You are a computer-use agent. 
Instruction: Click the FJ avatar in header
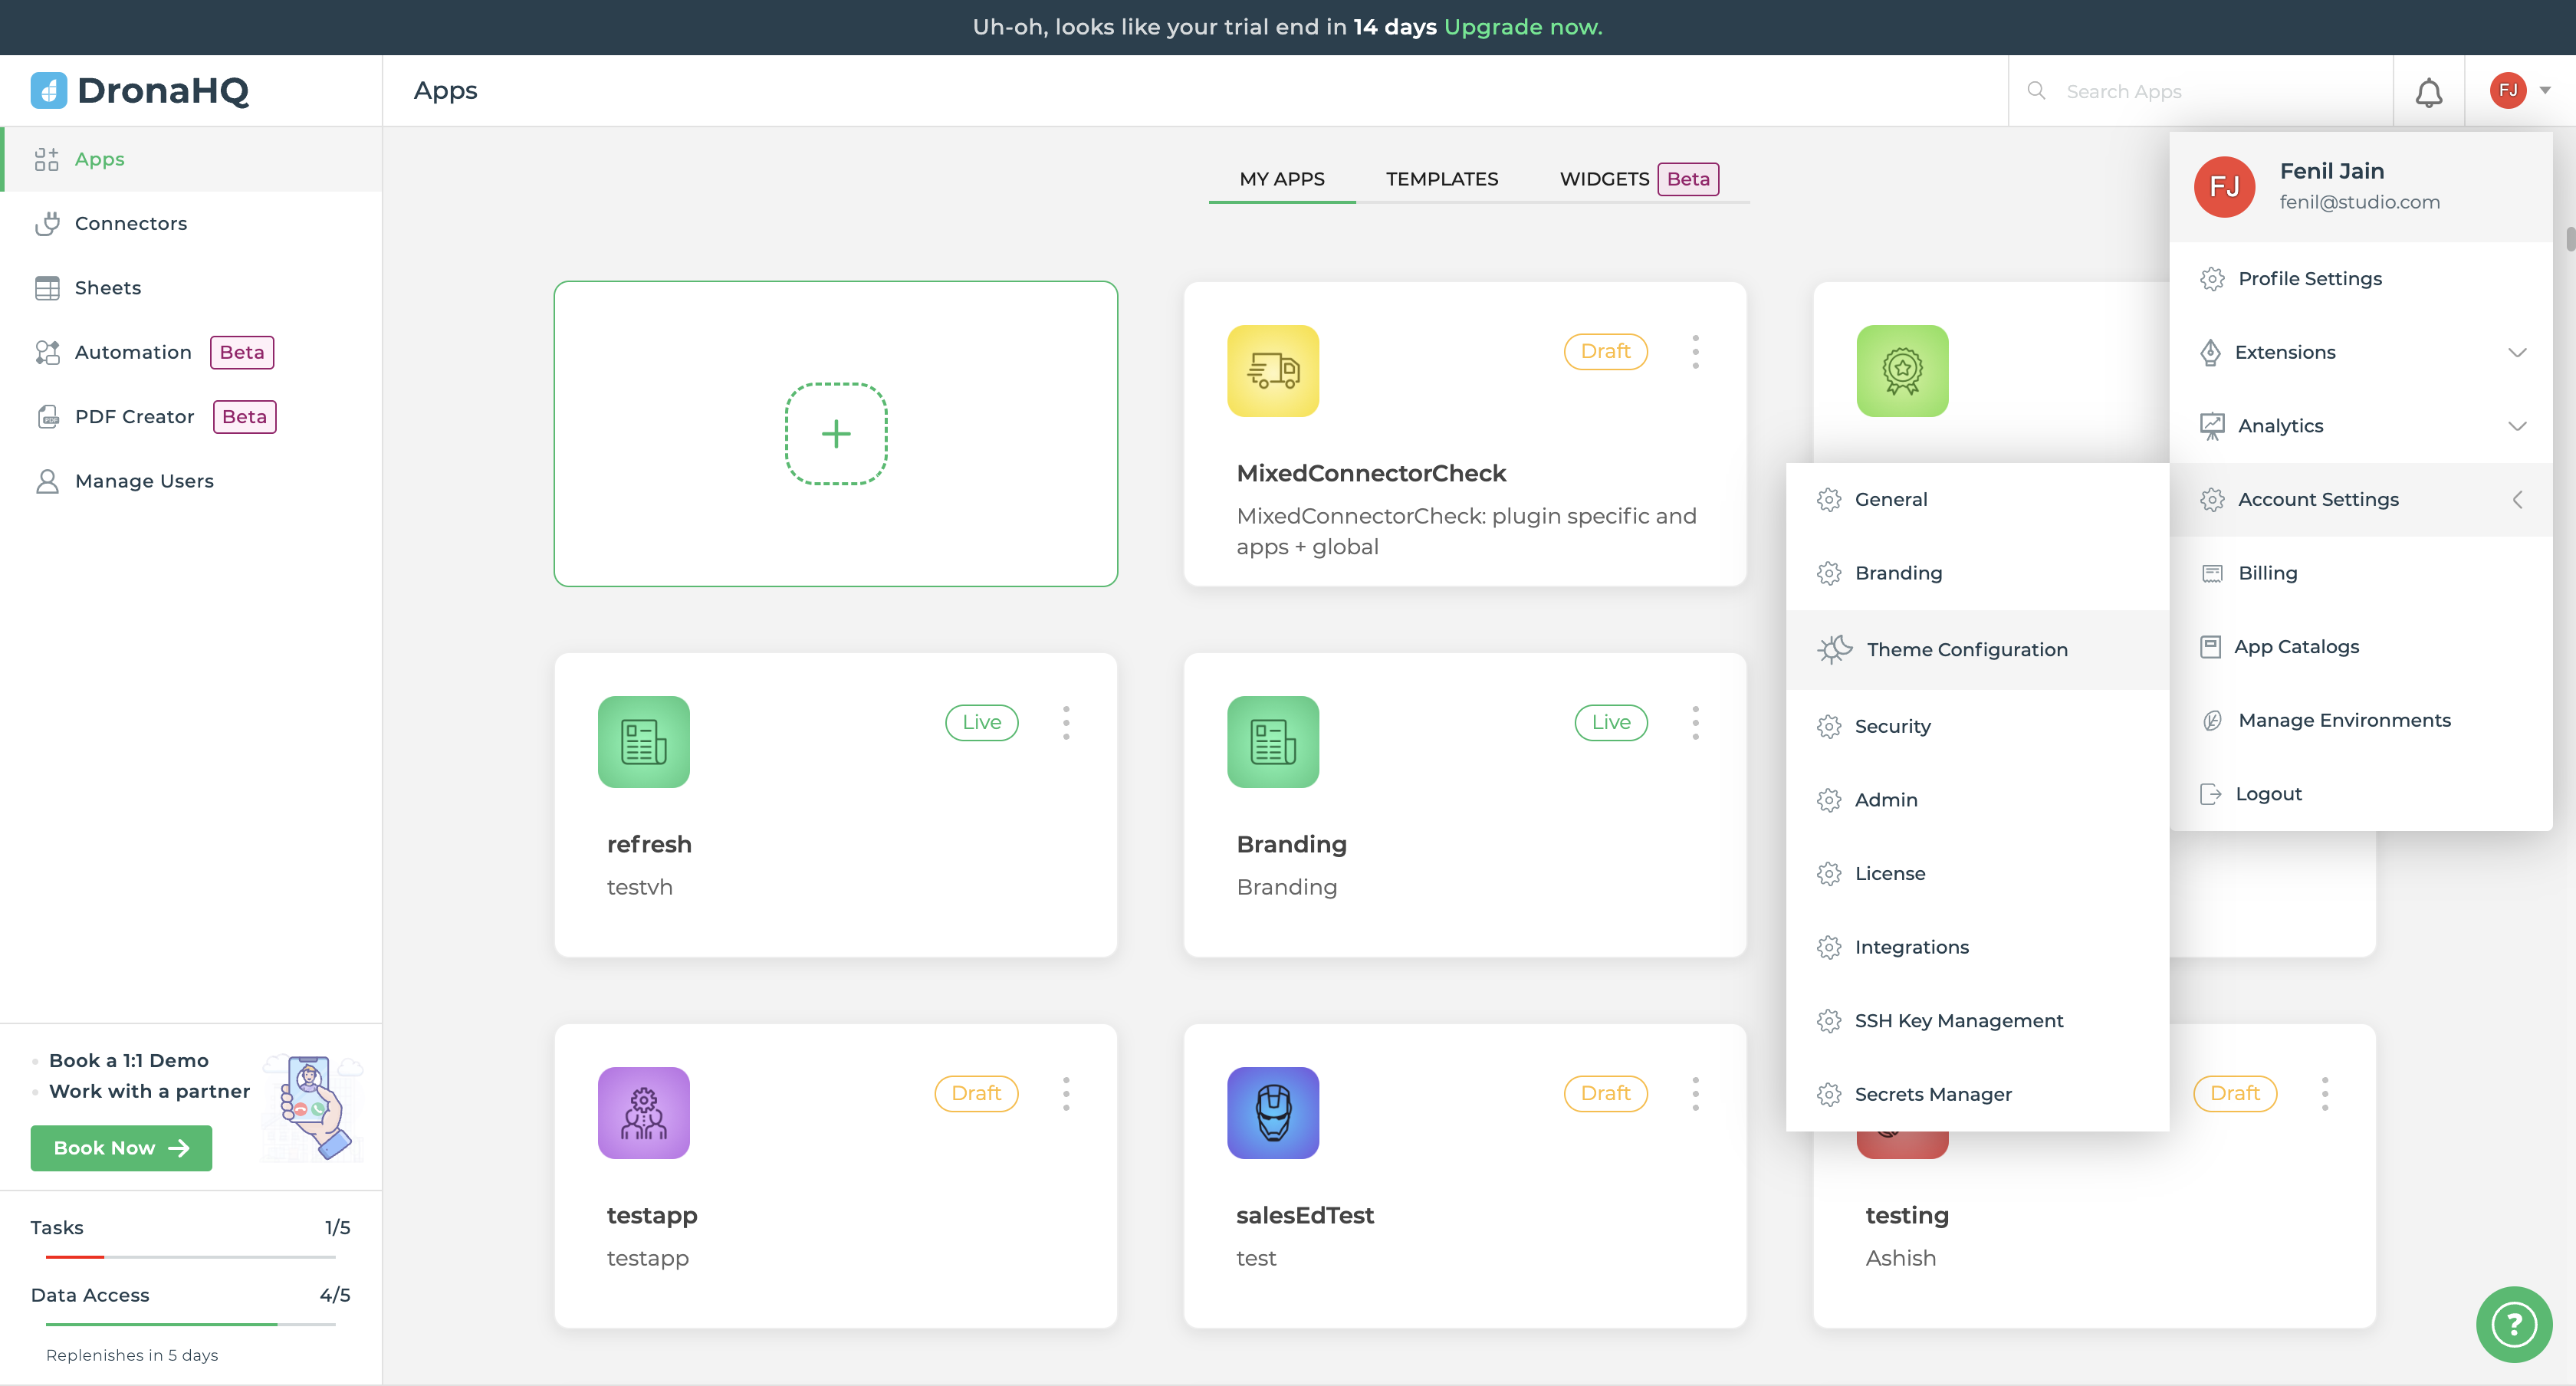2507,90
